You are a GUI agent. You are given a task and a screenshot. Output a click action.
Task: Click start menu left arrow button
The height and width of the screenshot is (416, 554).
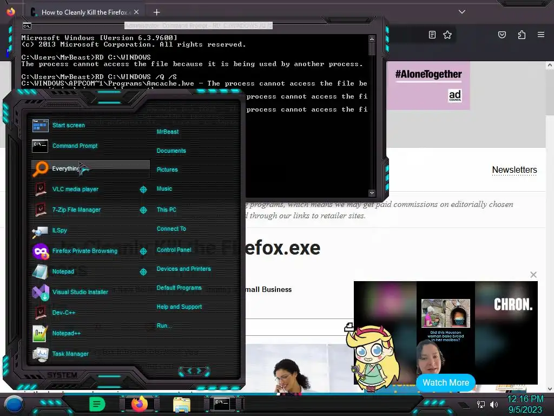[x=189, y=371]
